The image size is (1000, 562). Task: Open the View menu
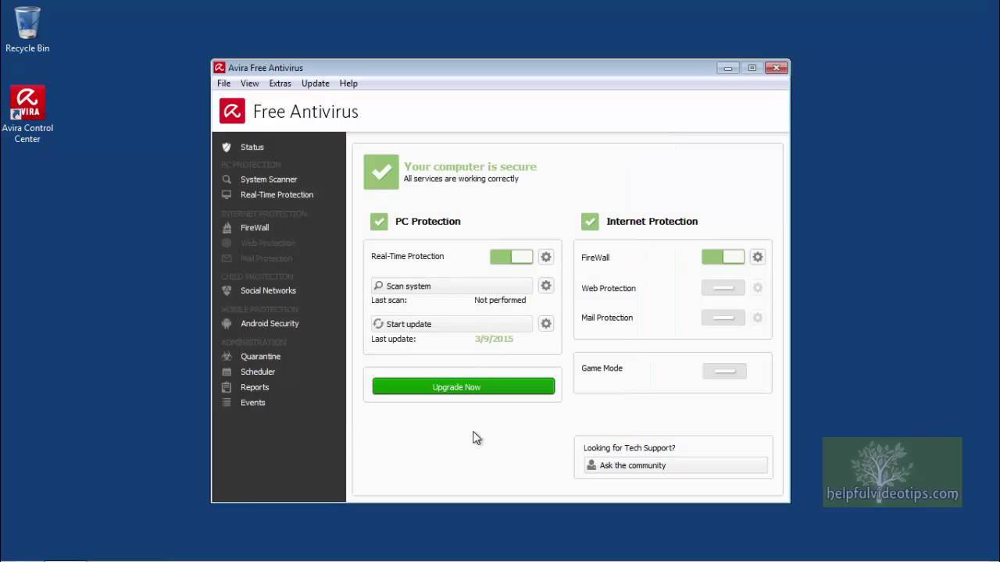250,84
